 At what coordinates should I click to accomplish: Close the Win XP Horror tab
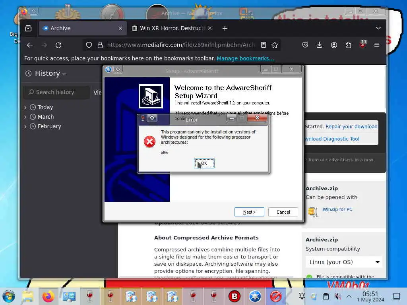pos(210,28)
